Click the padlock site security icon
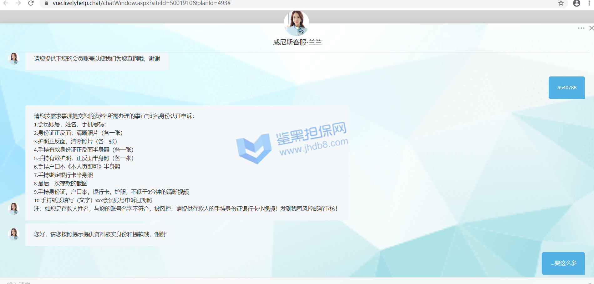The image size is (594, 284). [x=46, y=3]
